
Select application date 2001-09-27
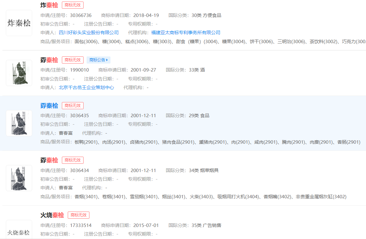coord(143,70)
